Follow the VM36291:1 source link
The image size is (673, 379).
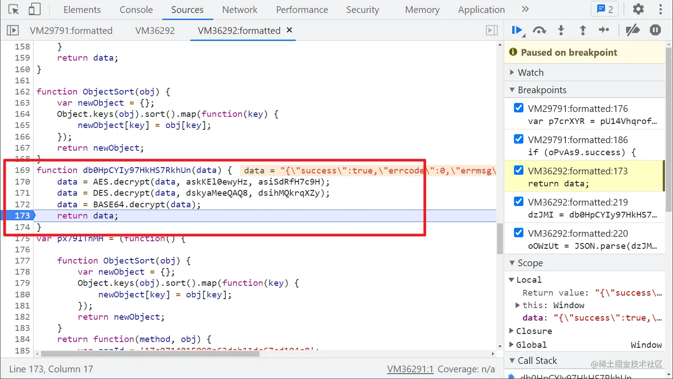click(x=410, y=369)
